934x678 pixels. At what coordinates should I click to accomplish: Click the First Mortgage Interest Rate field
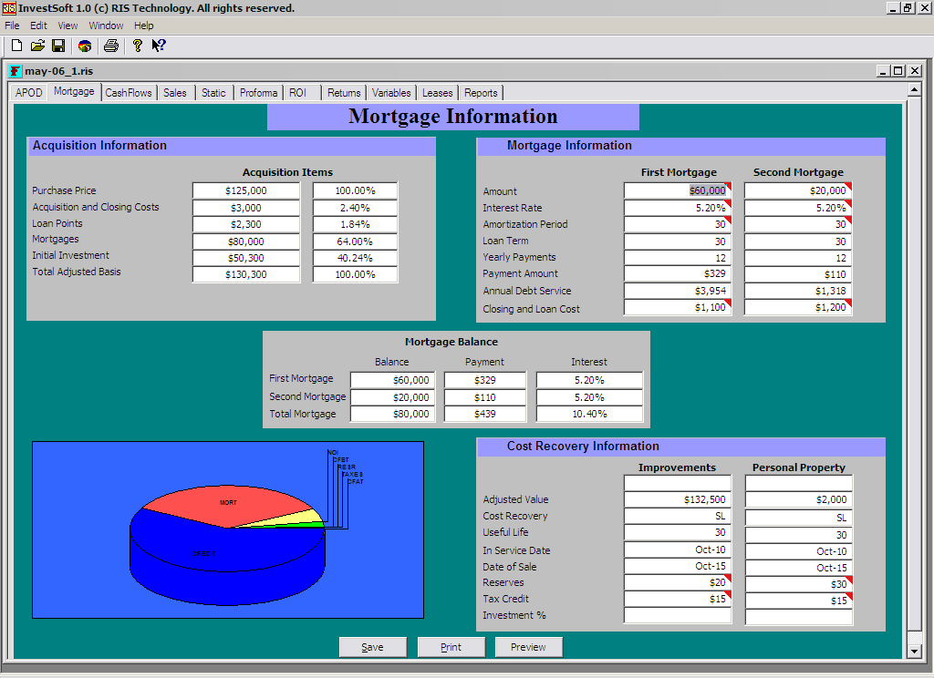[x=678, y=208]
